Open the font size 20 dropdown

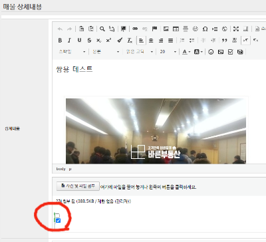pyautogui.click(x=168, y=52)
